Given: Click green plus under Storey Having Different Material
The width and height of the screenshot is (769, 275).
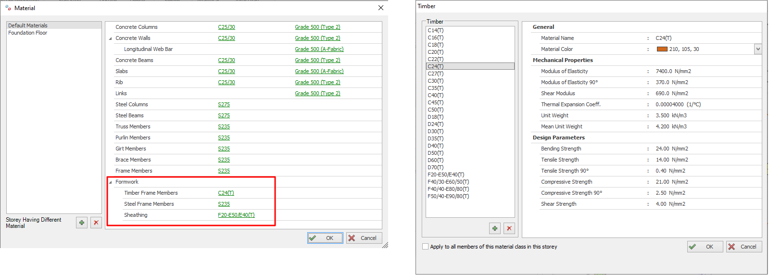Looking at the screenshot, I should pyautogui.click(x=82, y=223).
